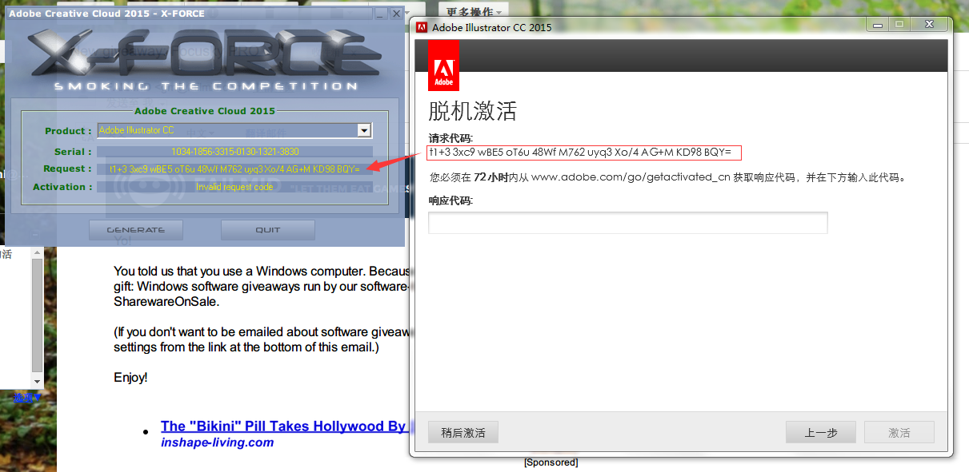Click the [Sponsored] label
The width and height of the screenshot is (969, 472).
pyautogui.click(x=551, y=462)
